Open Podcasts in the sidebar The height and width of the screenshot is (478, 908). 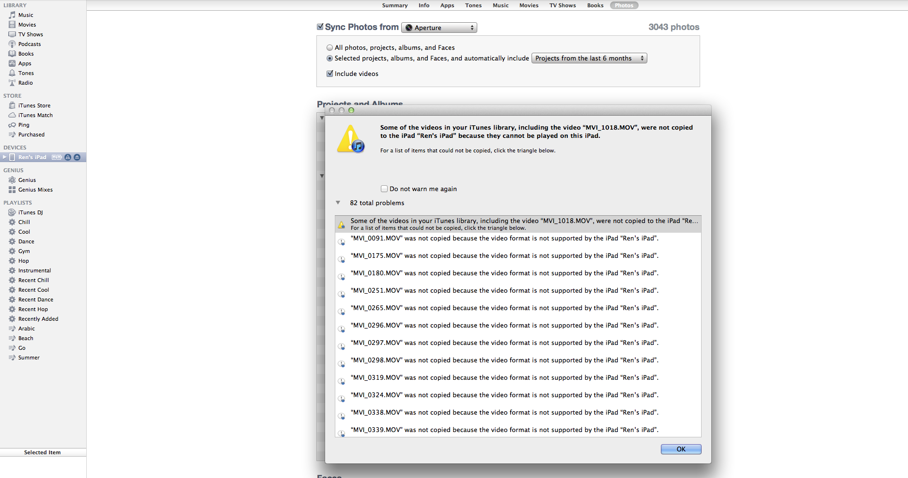coord(30,44)
